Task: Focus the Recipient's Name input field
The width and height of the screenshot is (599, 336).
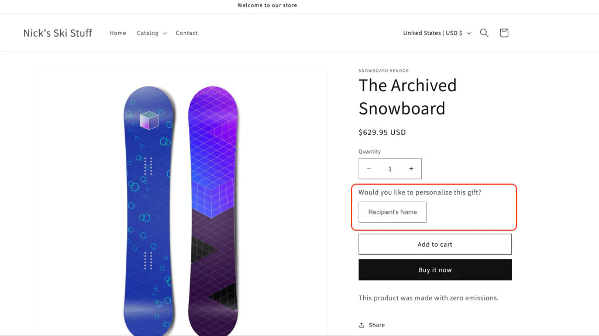Action: 393,212
